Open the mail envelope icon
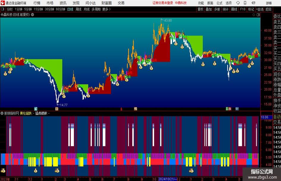This screenshot has height=181, width=281. pyautogui.click(x=253, y=3)
